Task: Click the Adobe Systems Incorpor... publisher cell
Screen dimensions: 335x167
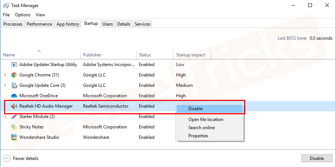Action: [109, 65]
